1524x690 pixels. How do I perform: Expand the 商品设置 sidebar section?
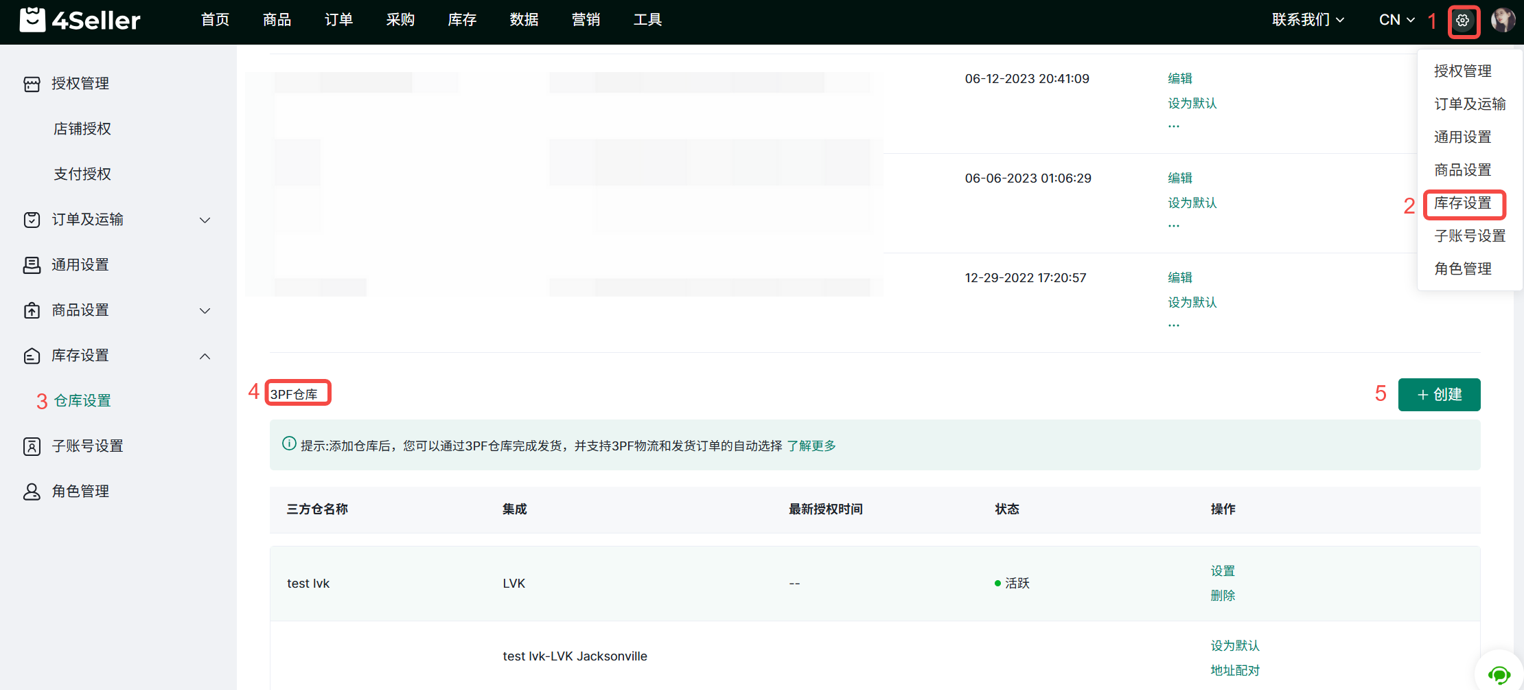[205, 310]
